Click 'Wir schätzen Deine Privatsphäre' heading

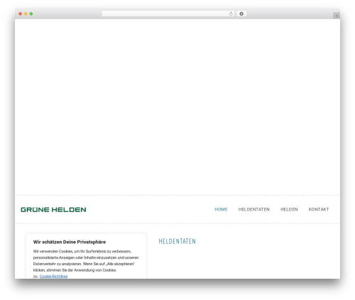70,242
